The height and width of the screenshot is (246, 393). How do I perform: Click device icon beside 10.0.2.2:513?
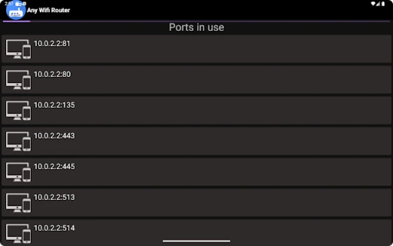point(18,203)
